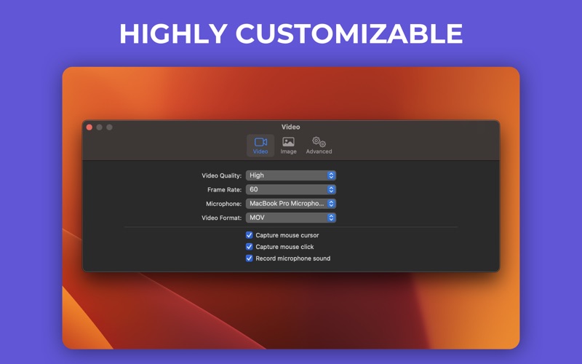Click the Frame Rate stepper arrows
The height and width of the screenshot is (364, 582).
[331, 189]
